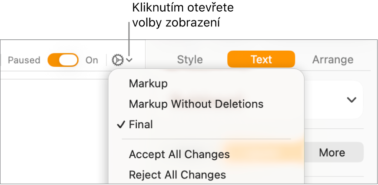Open the paragraph style dropdown chevron
This screenshot has width=378, height=185.
tap(351, 100)
